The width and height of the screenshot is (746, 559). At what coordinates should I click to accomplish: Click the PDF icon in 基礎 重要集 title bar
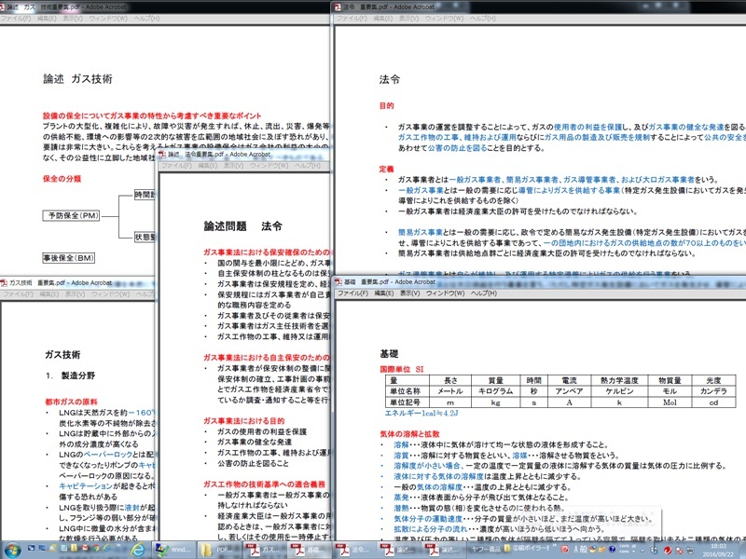tap(338, 282)
